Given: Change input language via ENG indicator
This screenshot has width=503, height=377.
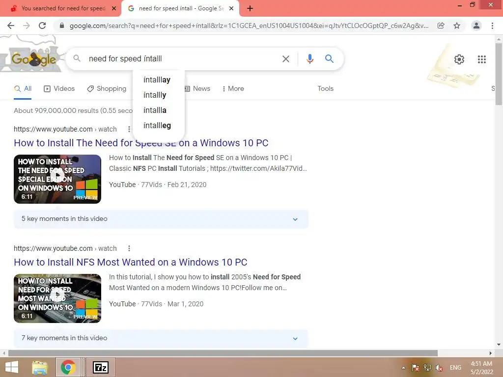Looking at the screenshot, I should coord(455,368).
